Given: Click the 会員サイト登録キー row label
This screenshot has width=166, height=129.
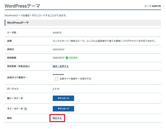Looking at the screenshot, I should coord(17,77).
